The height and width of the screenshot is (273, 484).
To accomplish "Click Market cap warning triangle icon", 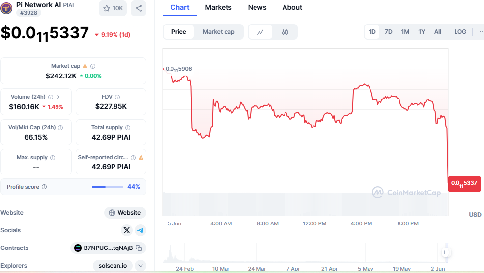I will click(x=85, y=66).
